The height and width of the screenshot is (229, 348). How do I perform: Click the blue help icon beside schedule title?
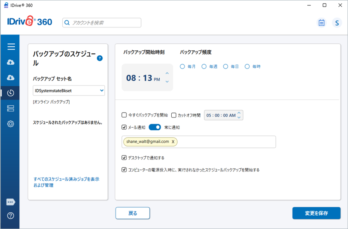coord(100,58)
